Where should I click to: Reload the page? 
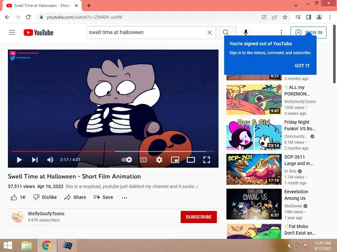pos(28,17)
